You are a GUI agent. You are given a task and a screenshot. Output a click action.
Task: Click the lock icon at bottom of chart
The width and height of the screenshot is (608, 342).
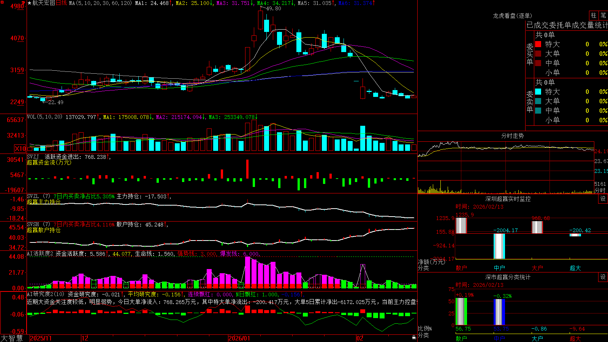point(414,337)
